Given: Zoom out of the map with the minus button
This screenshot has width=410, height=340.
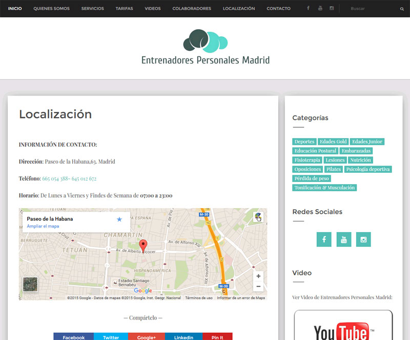Looking at the screenshot, I should coord(258,286).
